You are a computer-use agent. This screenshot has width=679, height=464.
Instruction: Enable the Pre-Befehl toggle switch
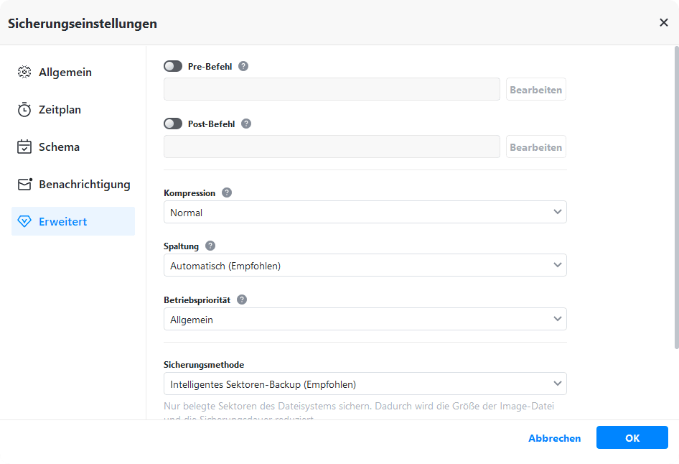pyautogui.click(x=173, y=66)
